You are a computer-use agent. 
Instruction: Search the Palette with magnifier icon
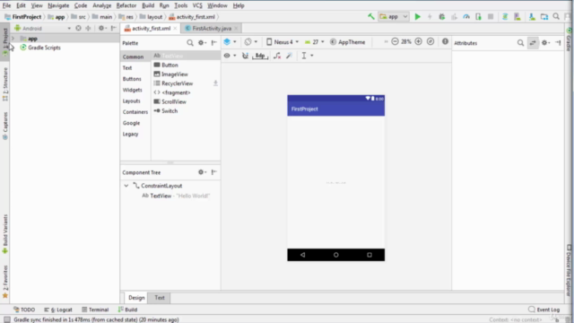[190, 43]
